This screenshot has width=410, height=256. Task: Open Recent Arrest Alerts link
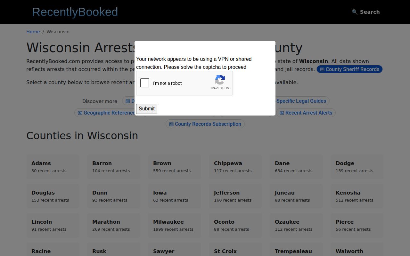pos(306,113)
